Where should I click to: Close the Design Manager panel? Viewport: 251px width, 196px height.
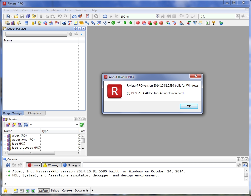(x=83, y=28)
